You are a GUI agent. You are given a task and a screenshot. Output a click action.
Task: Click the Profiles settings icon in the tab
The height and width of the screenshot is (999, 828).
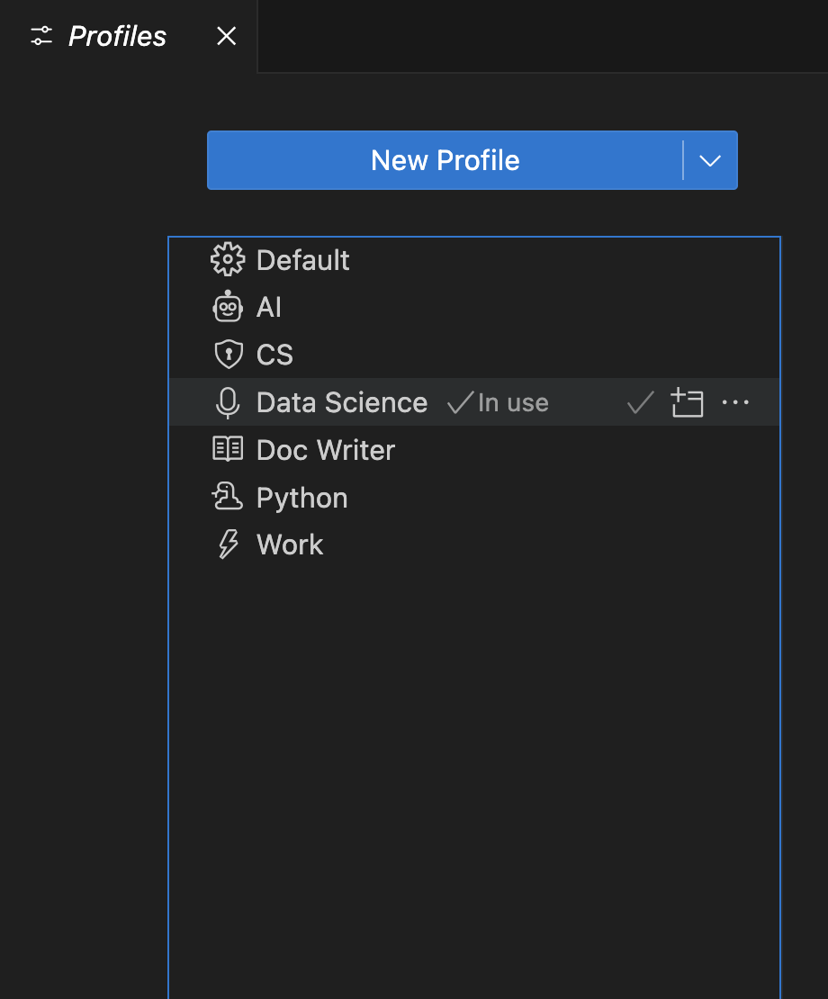pos(40,36)
